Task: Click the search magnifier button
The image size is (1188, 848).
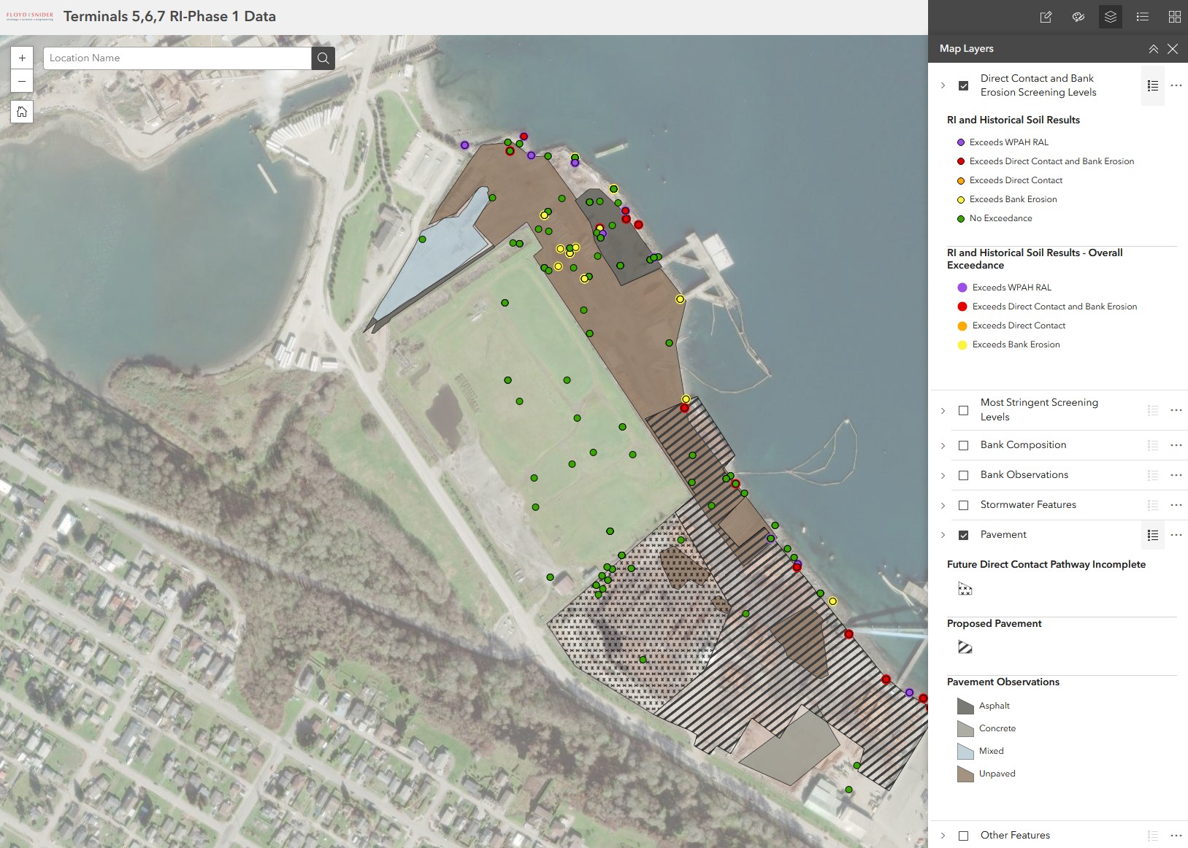Action: click(323, 58)
